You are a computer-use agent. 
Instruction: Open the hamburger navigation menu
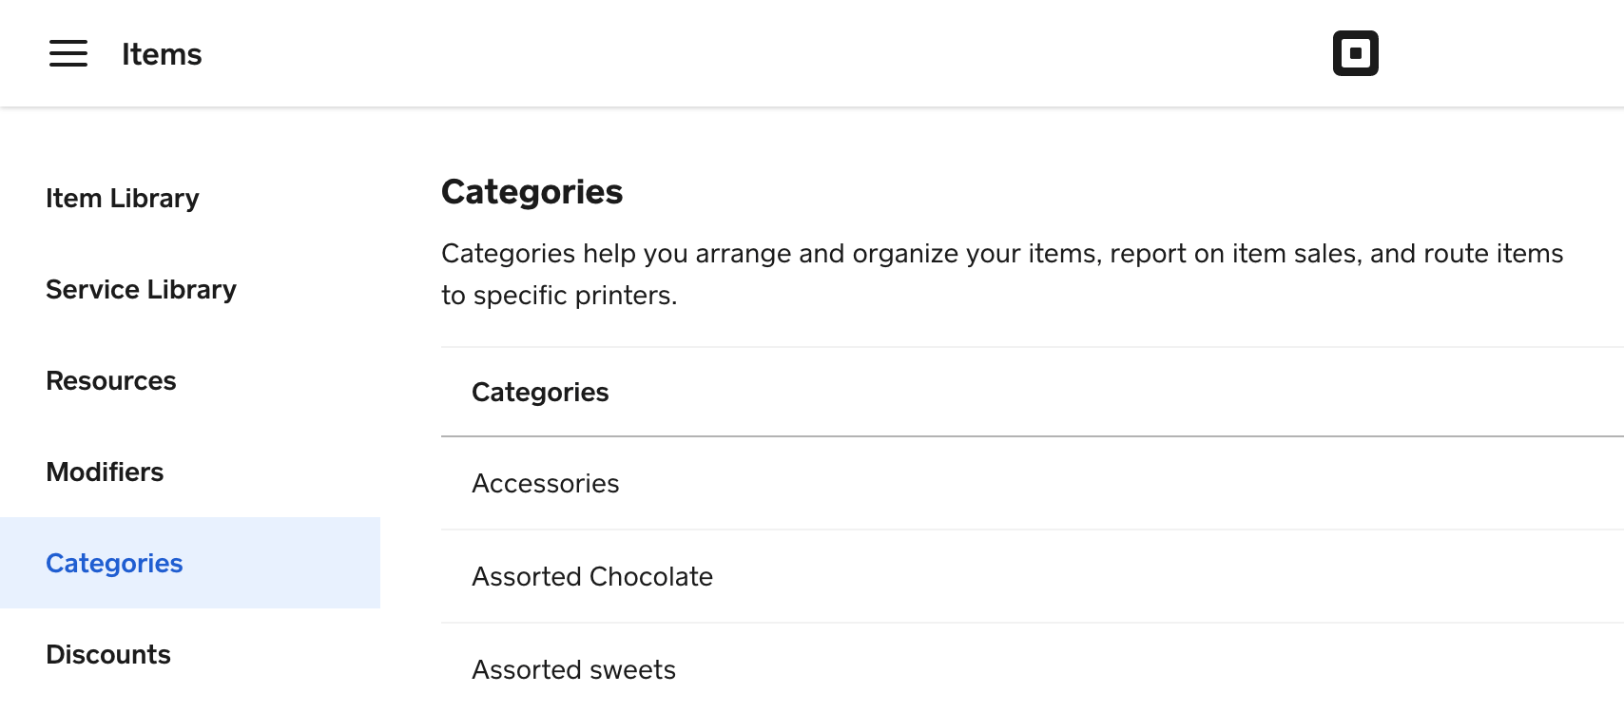pyautogui.click(x=68, y=53)
